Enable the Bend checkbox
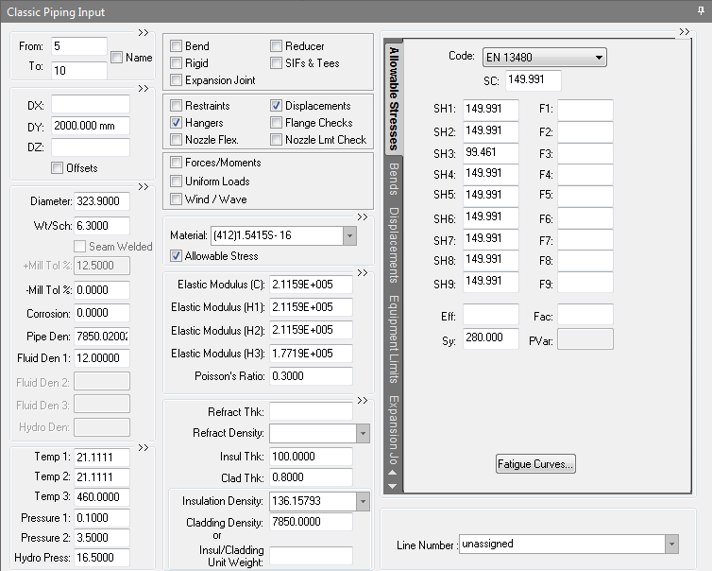 177,46
